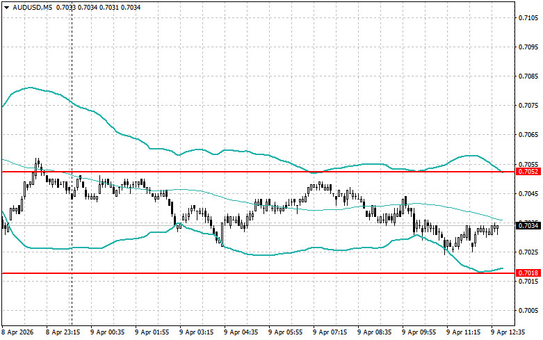Click the 0.7105 price scale value
This screenshot has width=543, height=340.
(528, 18)
